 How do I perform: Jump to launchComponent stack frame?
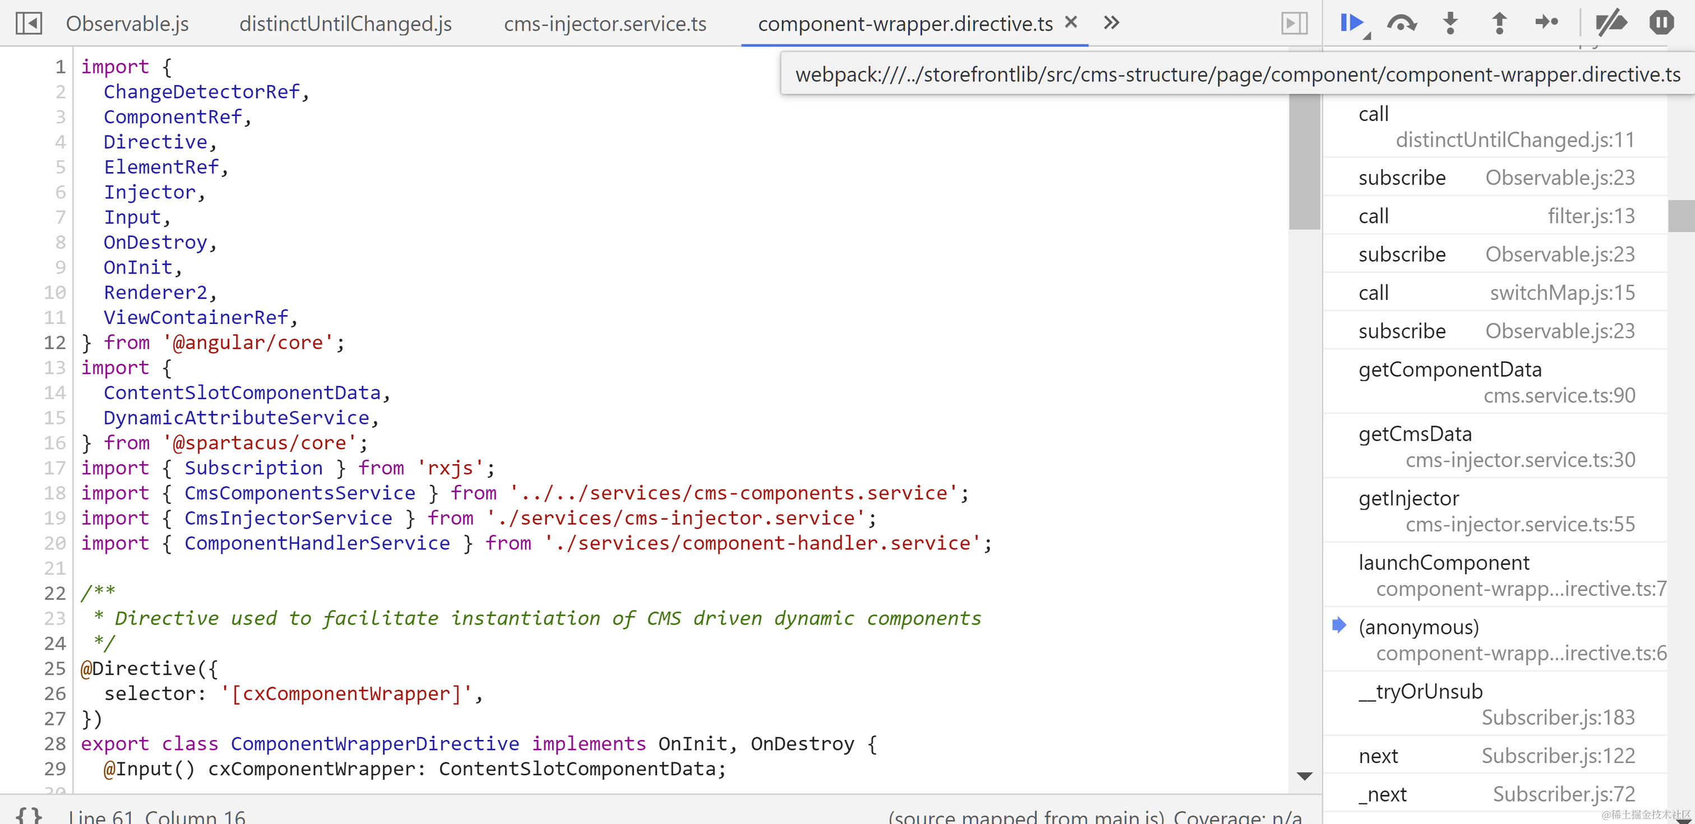(1444, 563)
